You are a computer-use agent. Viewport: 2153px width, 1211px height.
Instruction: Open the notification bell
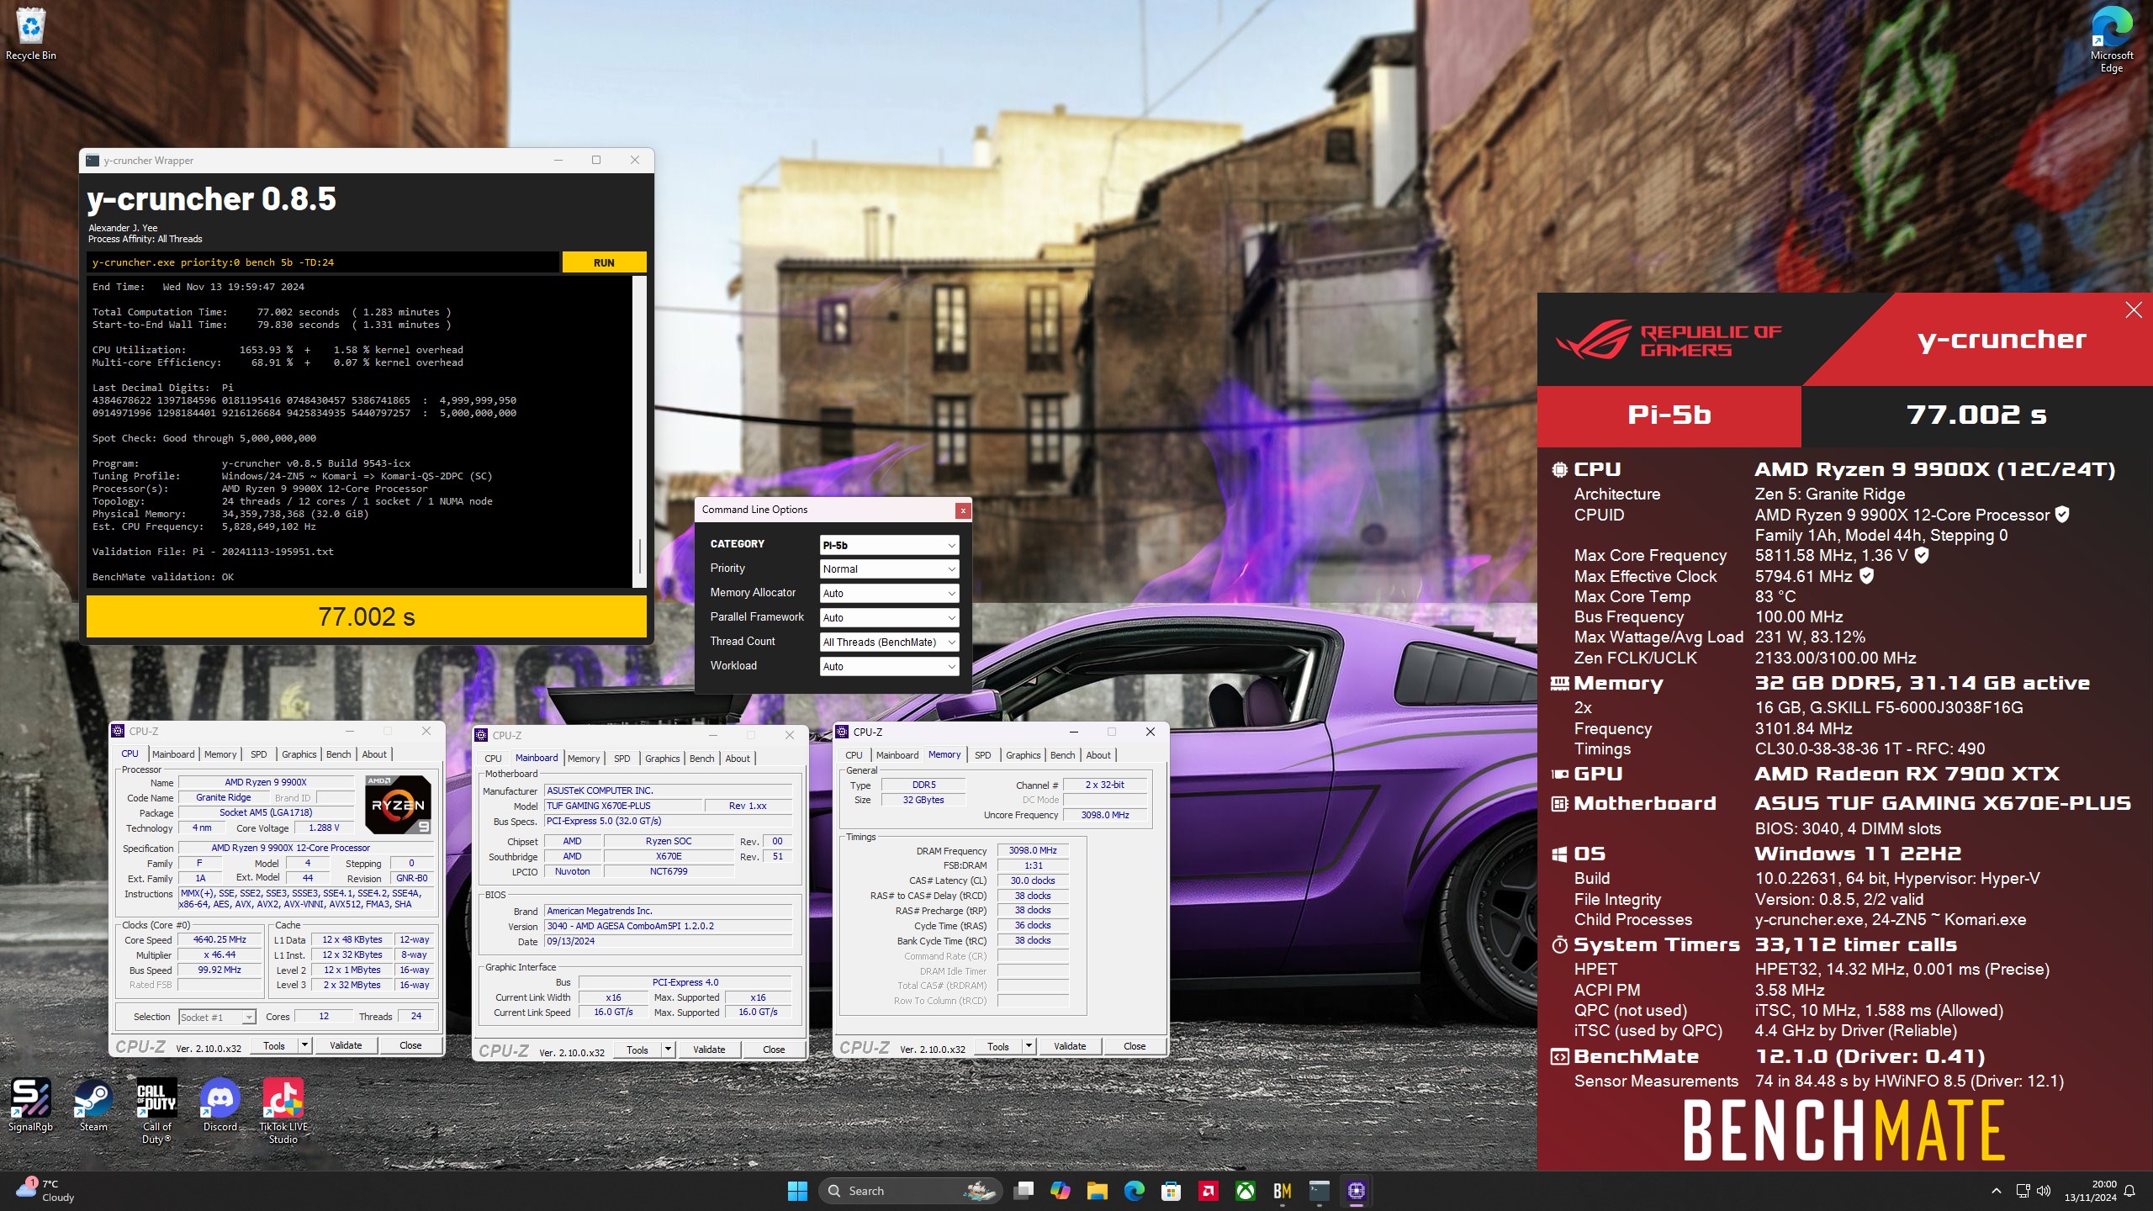[x=2129, y=1191]
